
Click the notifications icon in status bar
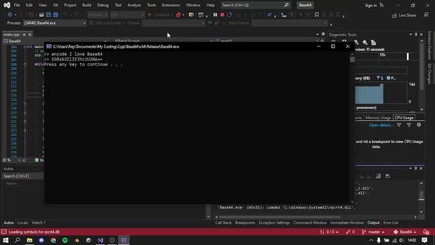pyautogui.click(x=426, y=232)
